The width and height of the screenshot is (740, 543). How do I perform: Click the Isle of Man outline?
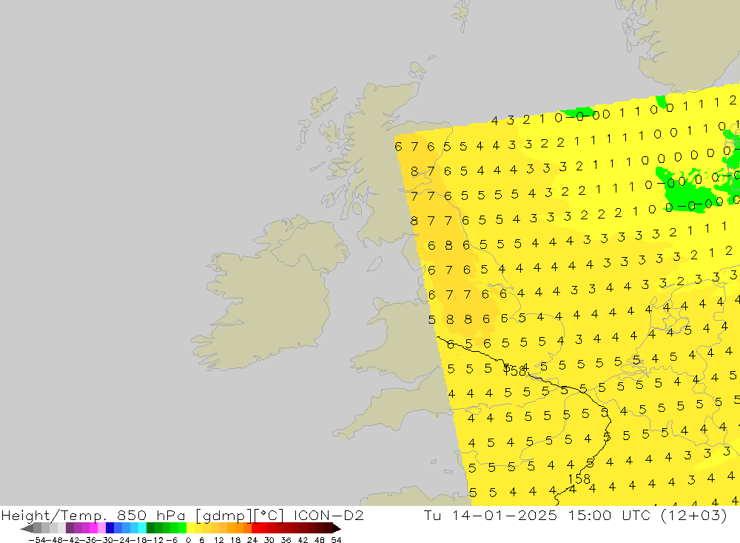coord(374,264)
